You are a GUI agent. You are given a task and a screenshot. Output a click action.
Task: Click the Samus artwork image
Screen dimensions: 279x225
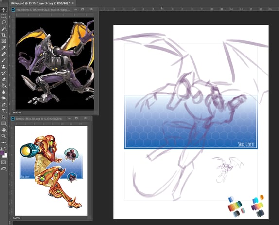51,171
